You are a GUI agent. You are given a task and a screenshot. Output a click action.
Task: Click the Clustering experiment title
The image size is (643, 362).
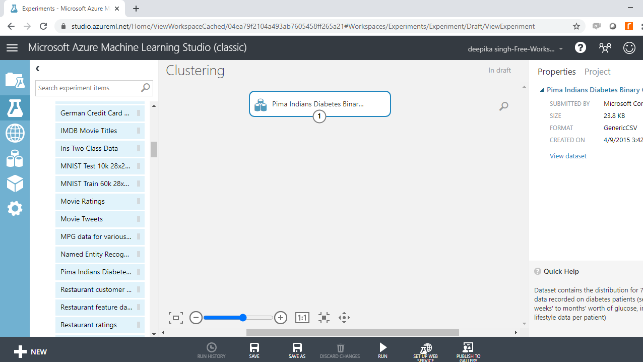196,71
